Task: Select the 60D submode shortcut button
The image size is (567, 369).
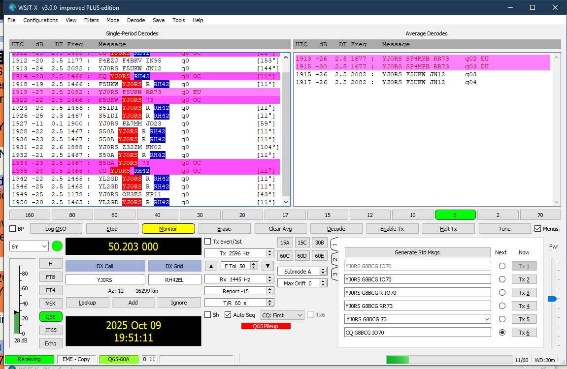Action: 302,255
